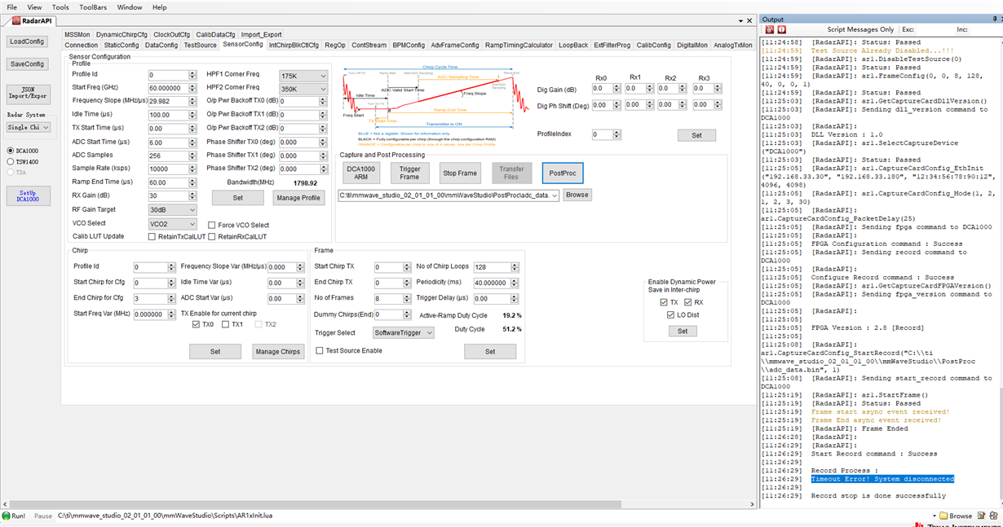Uncheck RX dynamic power save

point(688,302)
